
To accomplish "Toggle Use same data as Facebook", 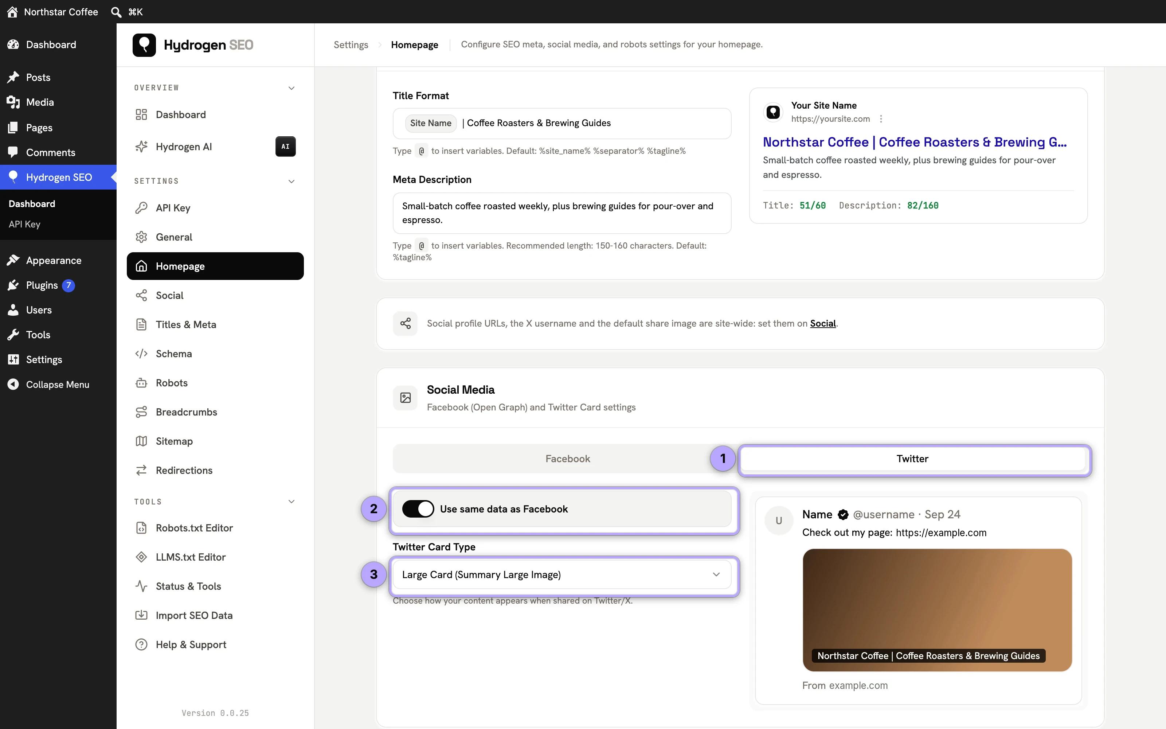I will click(x=418, y=509).
